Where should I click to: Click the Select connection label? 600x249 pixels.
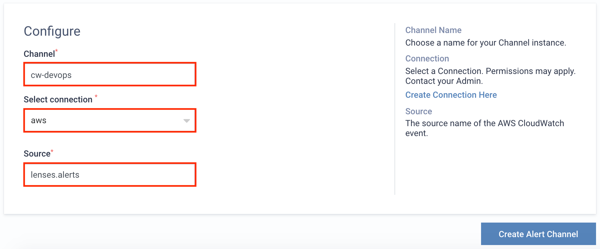point(58,99)
